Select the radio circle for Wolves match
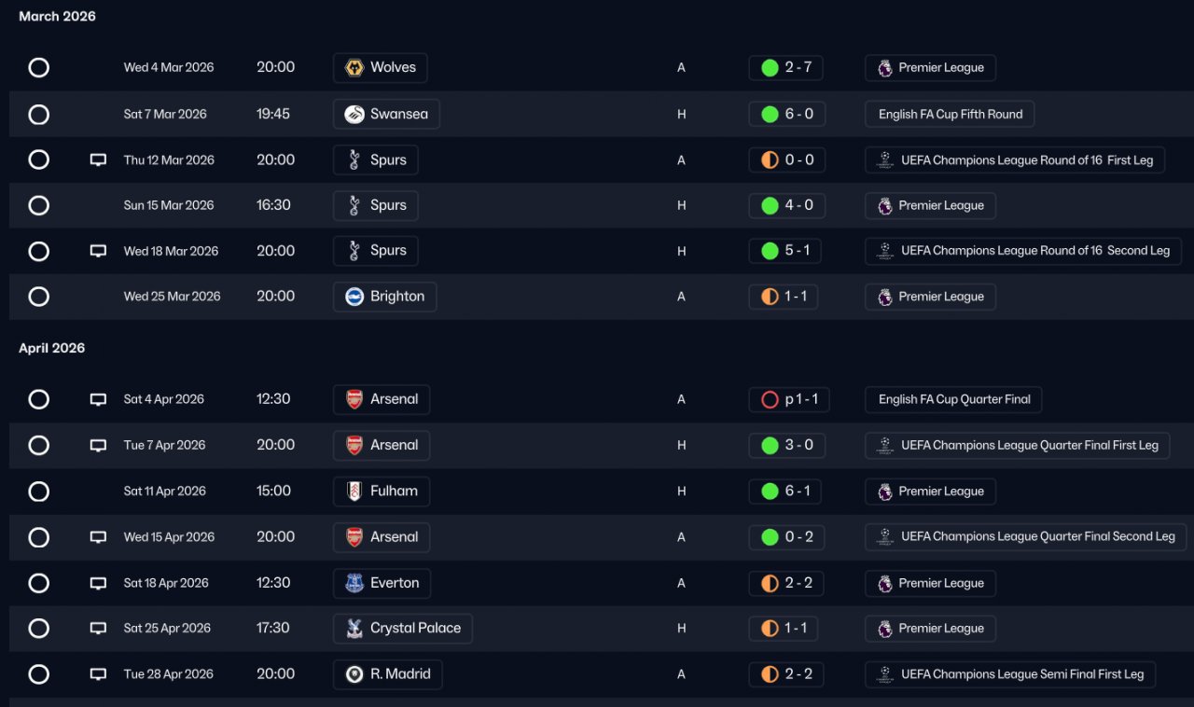Image resolution: width=1194 pixels, height=707 pixels. (x=38, y=67)
